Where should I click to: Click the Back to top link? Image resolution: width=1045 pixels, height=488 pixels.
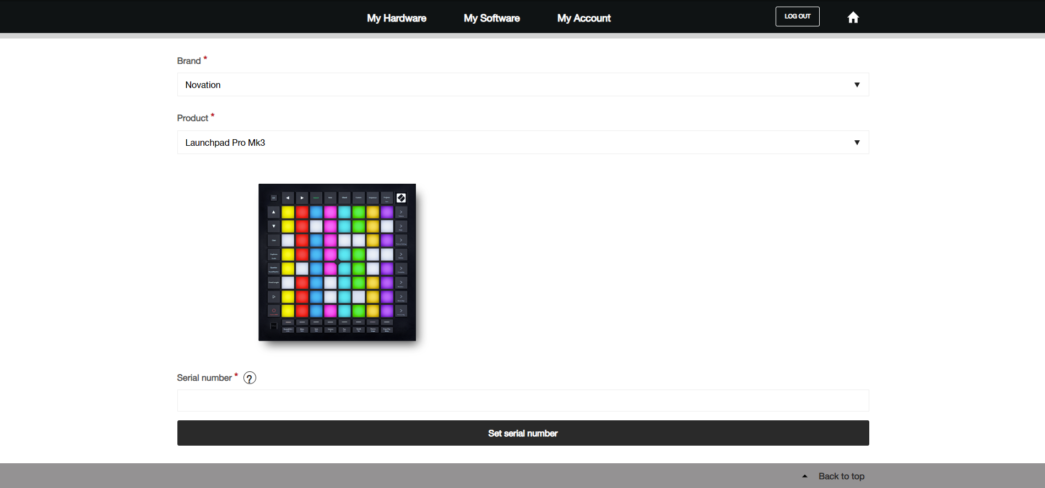tap(841, 476)
